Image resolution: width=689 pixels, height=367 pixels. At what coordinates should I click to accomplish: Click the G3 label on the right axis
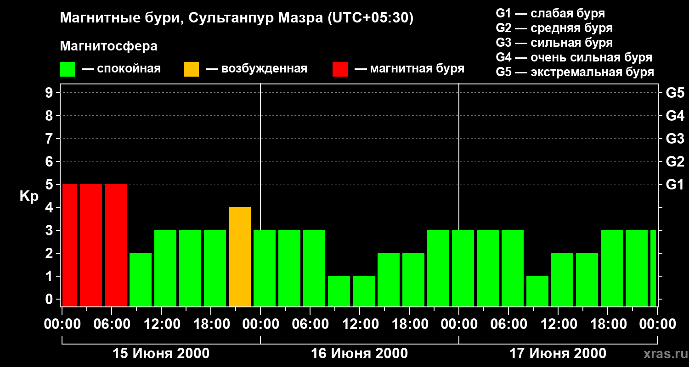[x=675, y=139]
